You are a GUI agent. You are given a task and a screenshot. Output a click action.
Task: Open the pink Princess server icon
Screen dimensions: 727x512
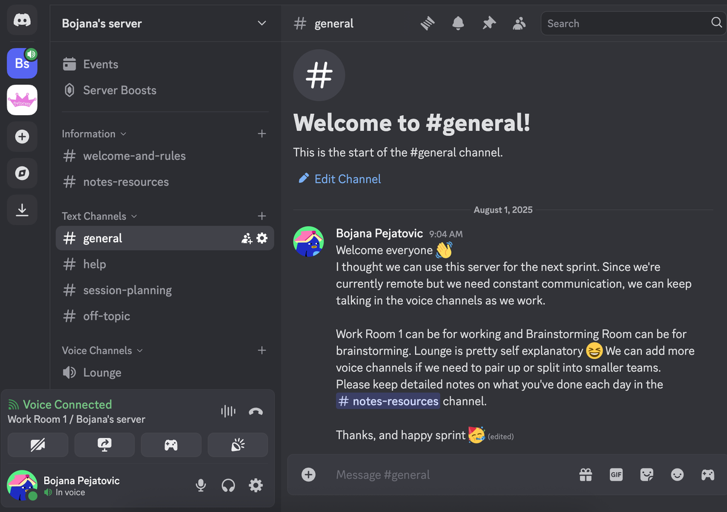pyautogui.click(x=22, y=100)
